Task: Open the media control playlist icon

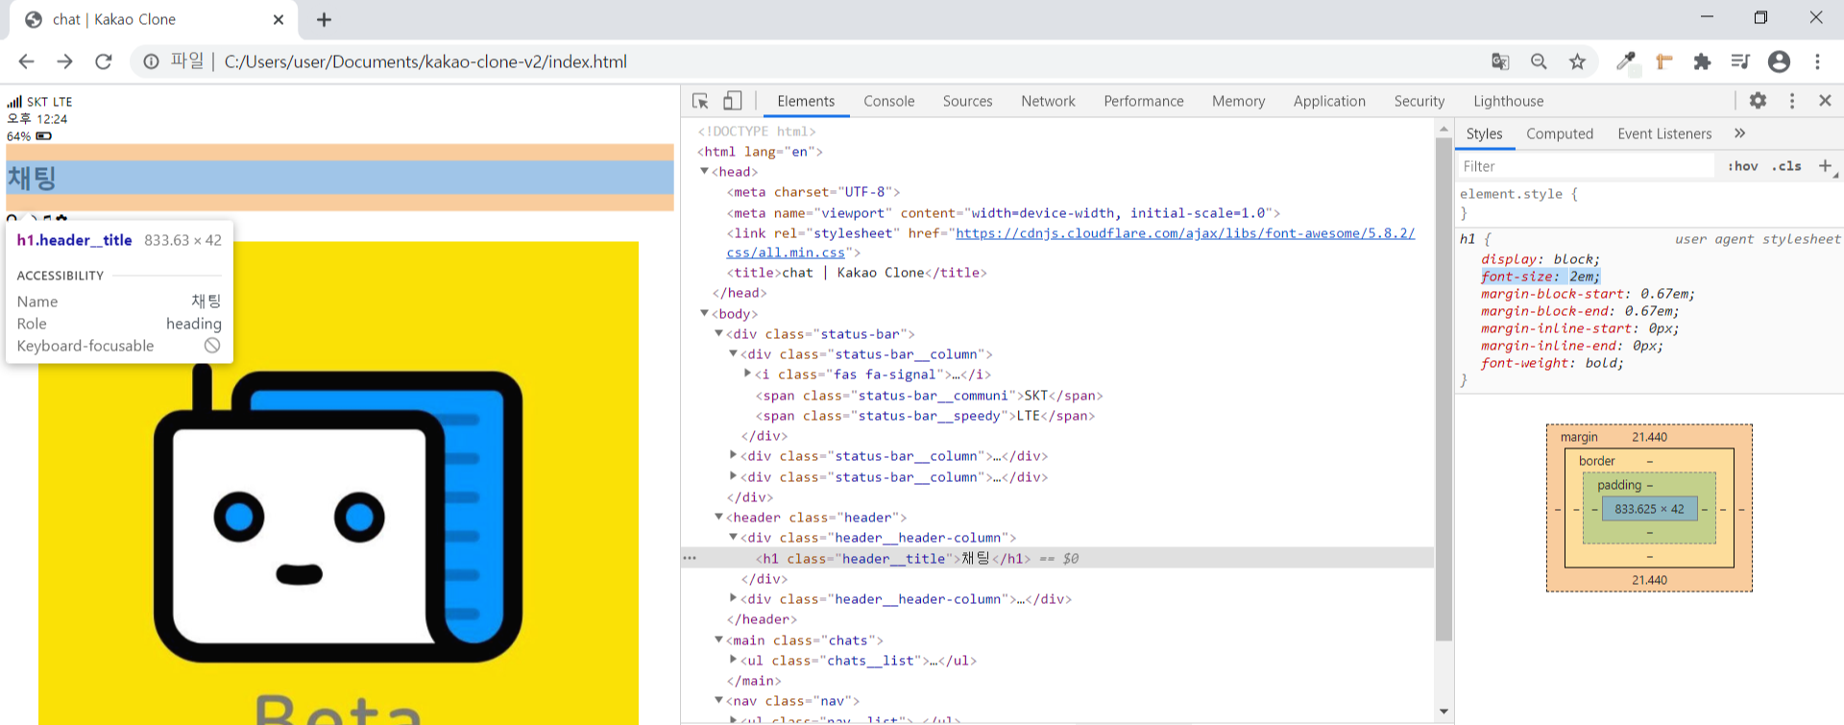Action: (1740, 61)
